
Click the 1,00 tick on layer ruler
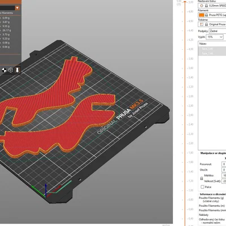click(190, 190)
